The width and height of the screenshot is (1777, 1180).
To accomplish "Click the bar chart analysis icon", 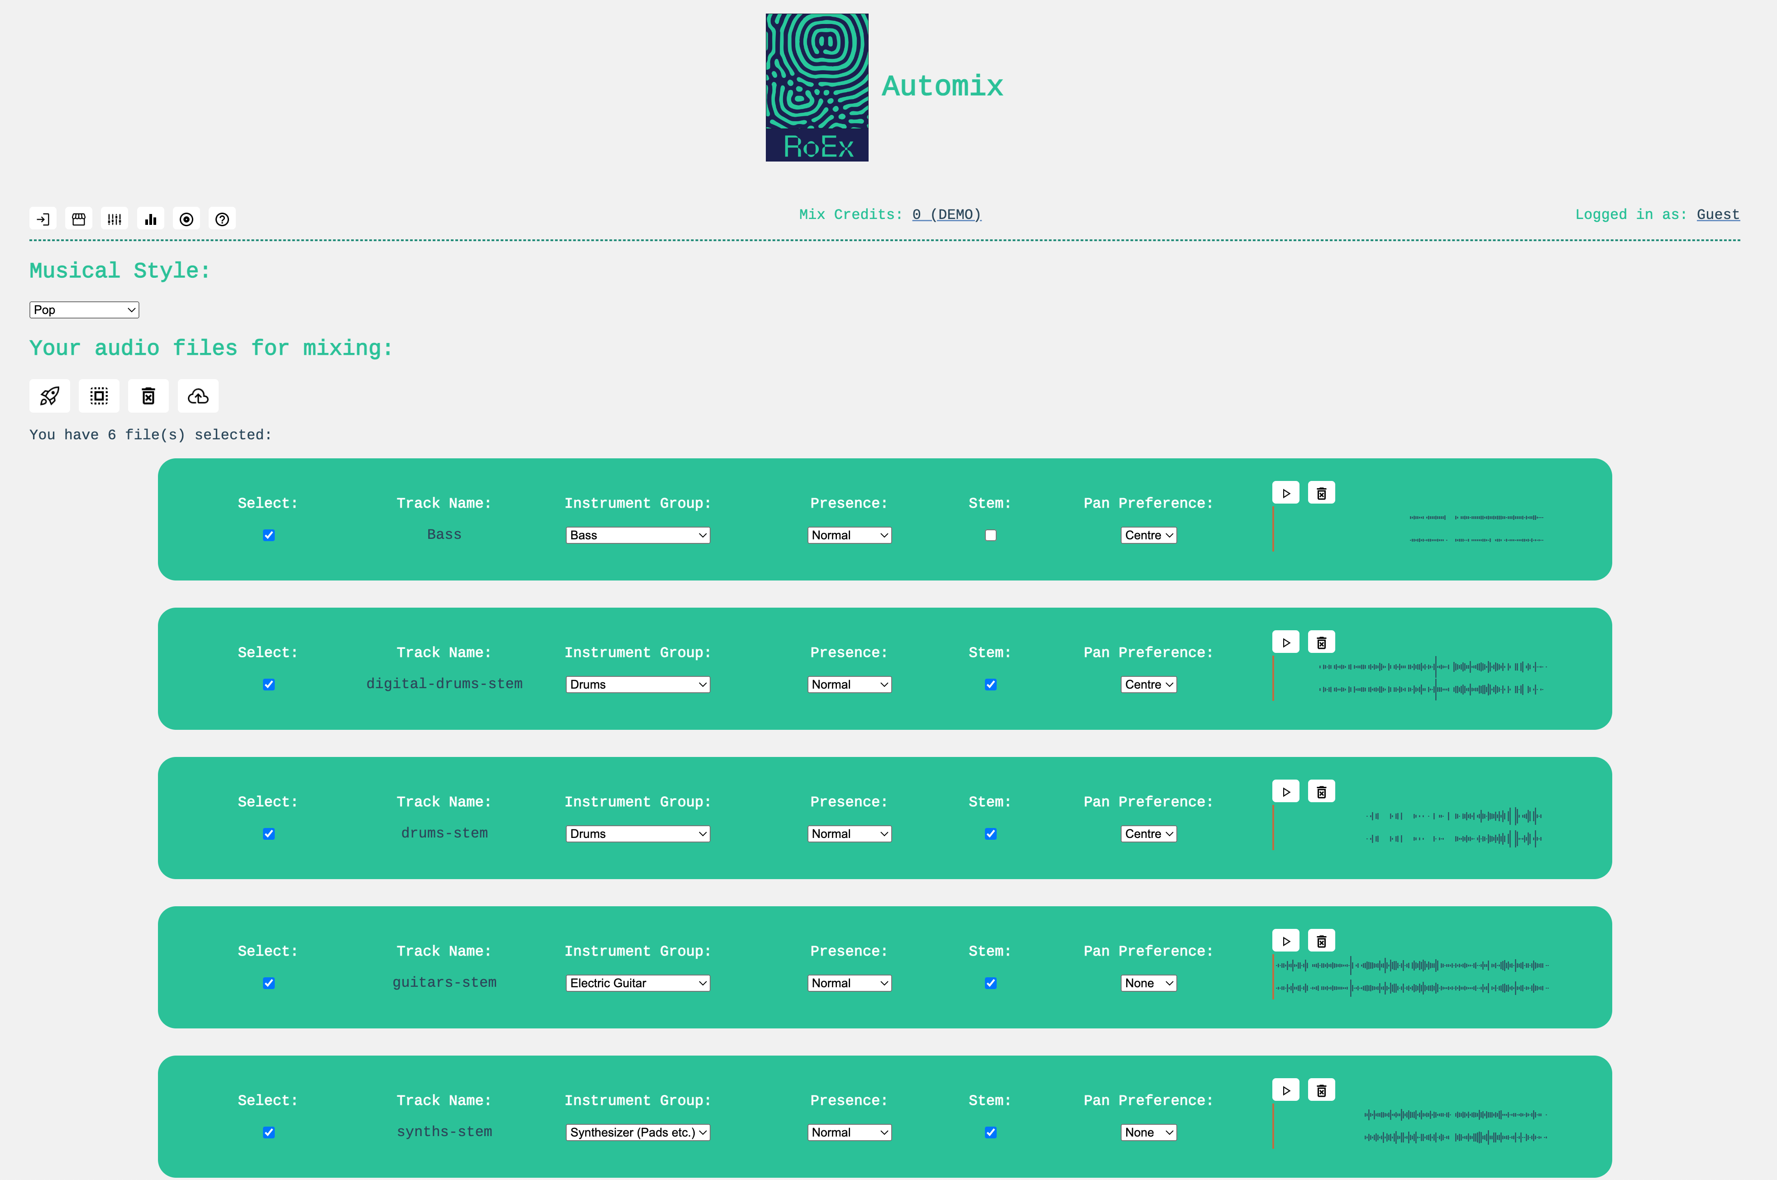I will 151,219.
